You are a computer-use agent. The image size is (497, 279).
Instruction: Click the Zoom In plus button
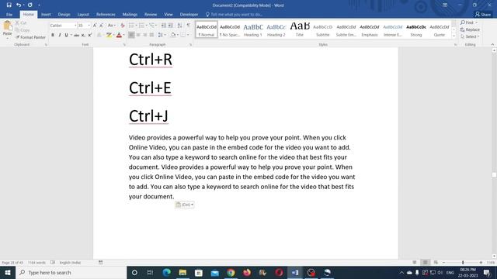point(481,263)
